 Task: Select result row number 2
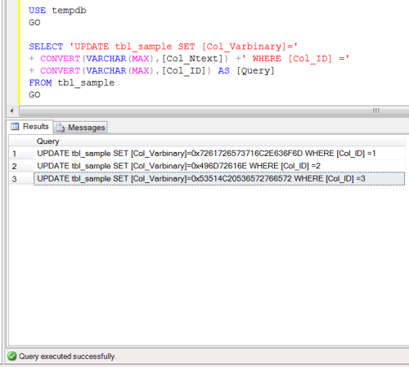21,166
